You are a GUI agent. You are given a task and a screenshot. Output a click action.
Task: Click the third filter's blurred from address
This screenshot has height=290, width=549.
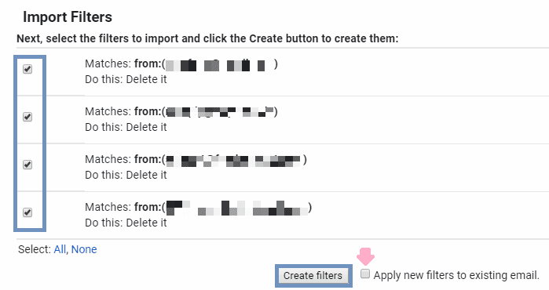(233, 161)
